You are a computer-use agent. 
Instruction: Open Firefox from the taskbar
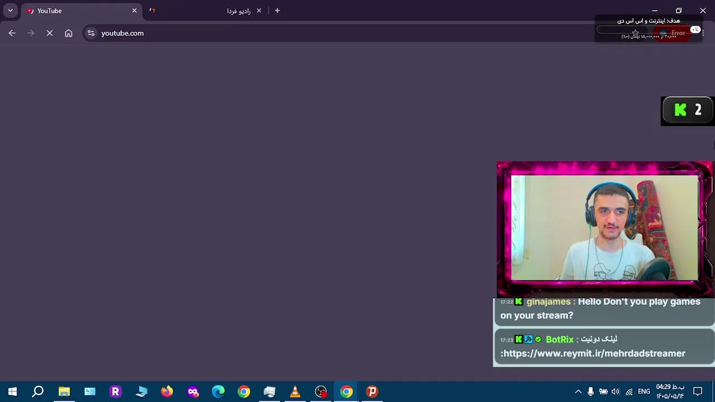(x=167, y=391)
